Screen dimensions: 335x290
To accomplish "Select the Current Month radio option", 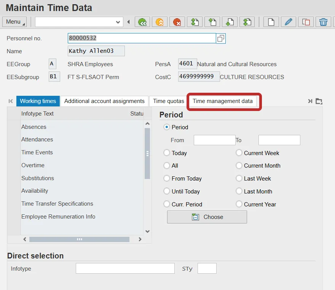I will pos(239,166).
